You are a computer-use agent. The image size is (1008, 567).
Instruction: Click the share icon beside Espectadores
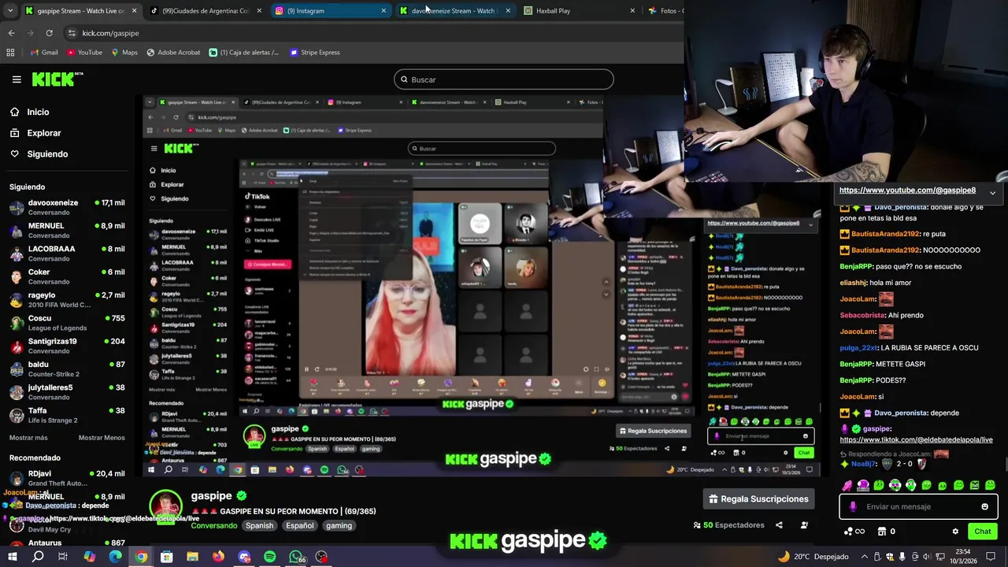click(x=779, y=525)
